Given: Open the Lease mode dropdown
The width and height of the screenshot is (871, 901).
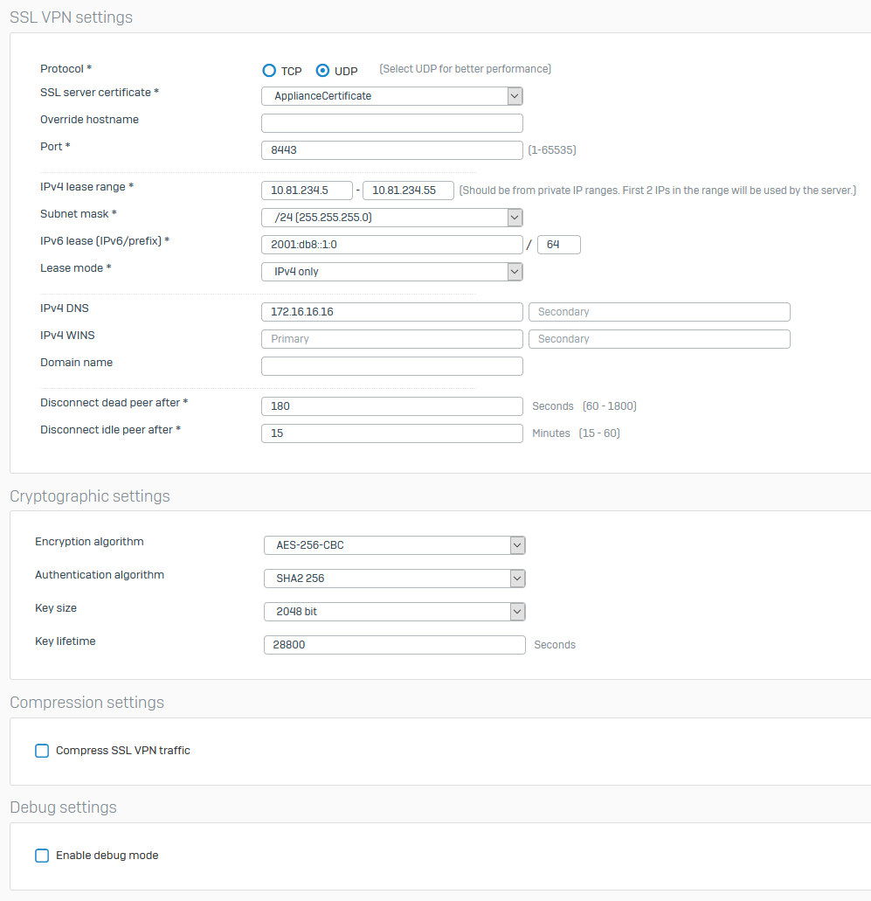Looking at the screenshot, I should coord(391,272).
